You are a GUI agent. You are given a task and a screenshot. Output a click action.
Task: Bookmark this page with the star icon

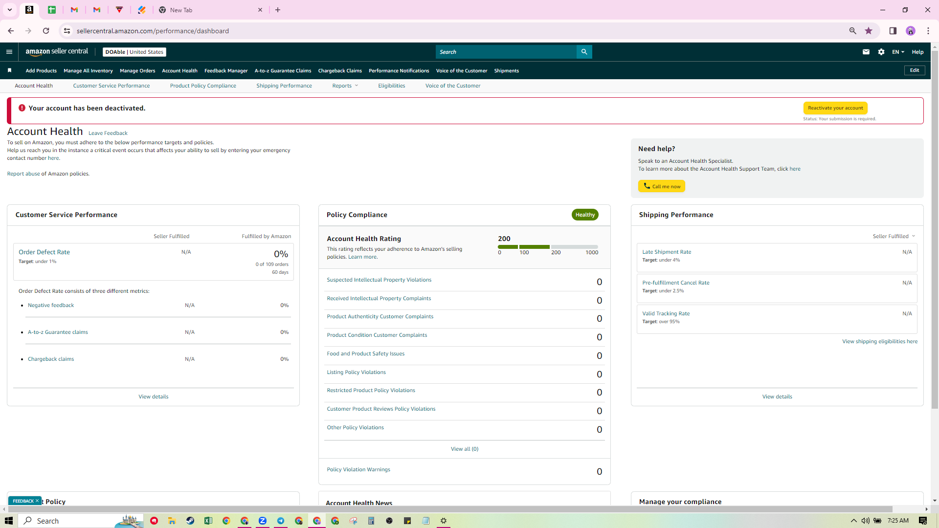pos(869,31)
